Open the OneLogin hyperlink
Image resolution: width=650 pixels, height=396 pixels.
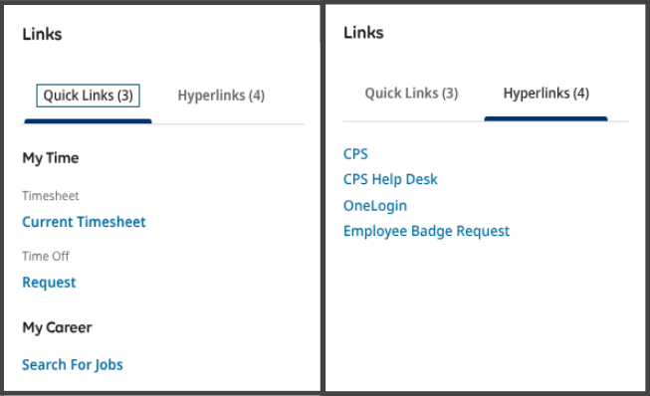375,205
